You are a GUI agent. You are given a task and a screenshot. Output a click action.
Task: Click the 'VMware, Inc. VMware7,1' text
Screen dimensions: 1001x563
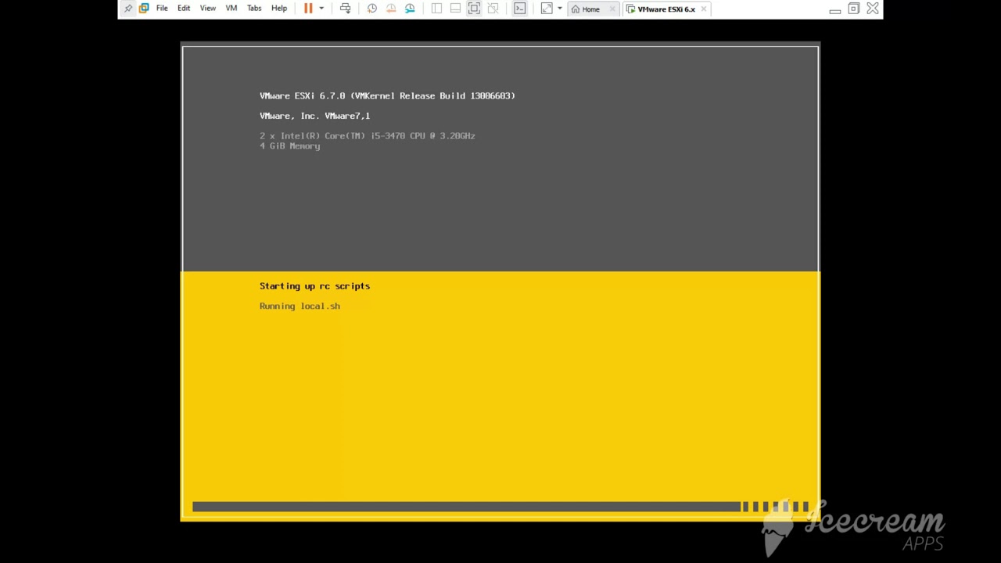[x=314, y=116]
